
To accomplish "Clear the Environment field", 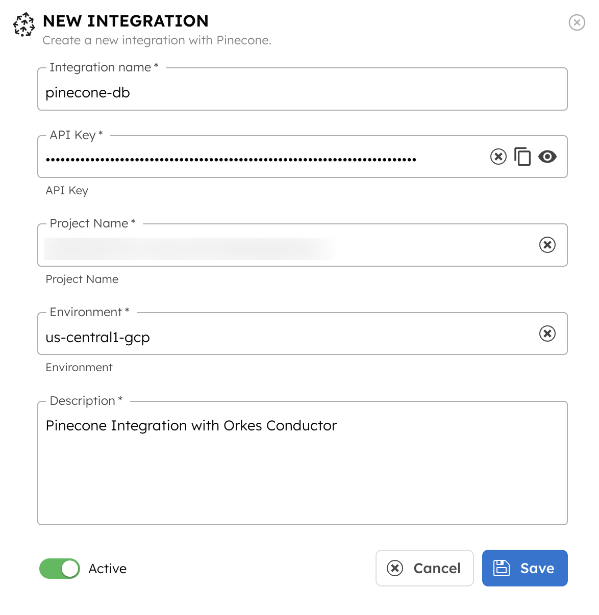I will [x=547, y=334].
